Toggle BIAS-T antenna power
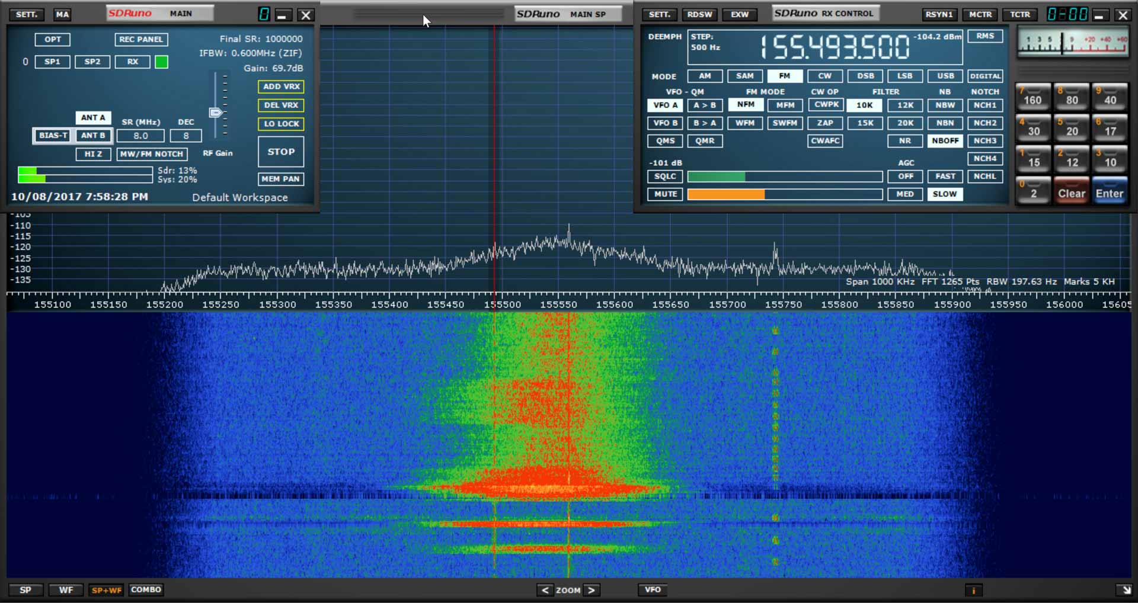 [52, 136]
